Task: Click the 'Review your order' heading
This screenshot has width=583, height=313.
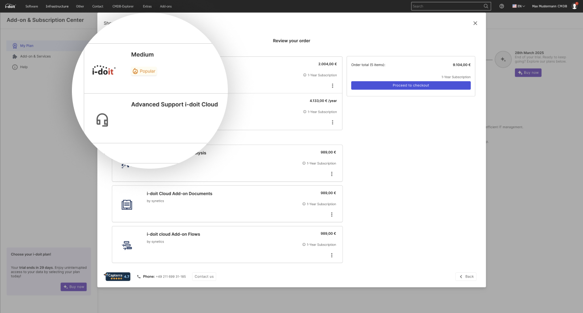Action: 291,41
